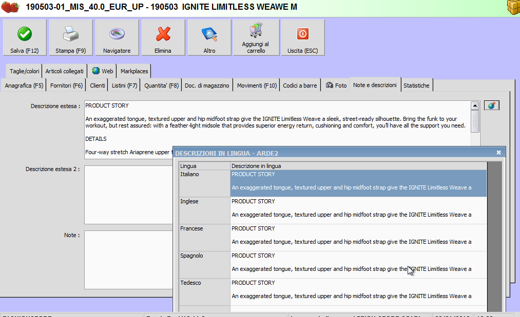Select the Note e descrizioni tab
The height and width of the screenshot is (317, 520).
pyautogui.click(x=375, y=85)
